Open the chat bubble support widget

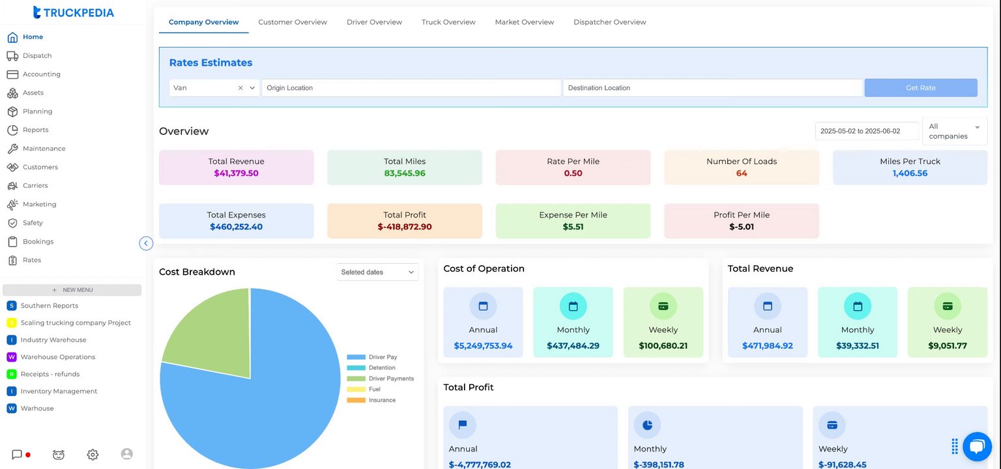(x=976, y=446)
